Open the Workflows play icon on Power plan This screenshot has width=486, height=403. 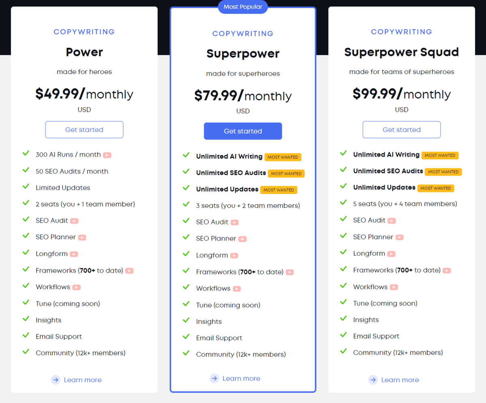77,287
